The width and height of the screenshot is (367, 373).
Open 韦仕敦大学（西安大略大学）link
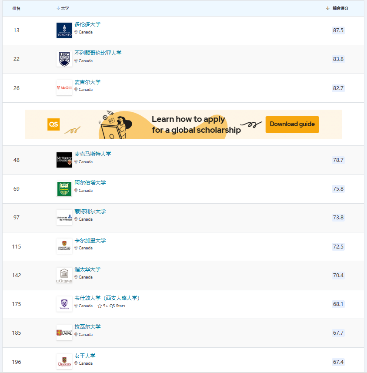tap(107, 298)
